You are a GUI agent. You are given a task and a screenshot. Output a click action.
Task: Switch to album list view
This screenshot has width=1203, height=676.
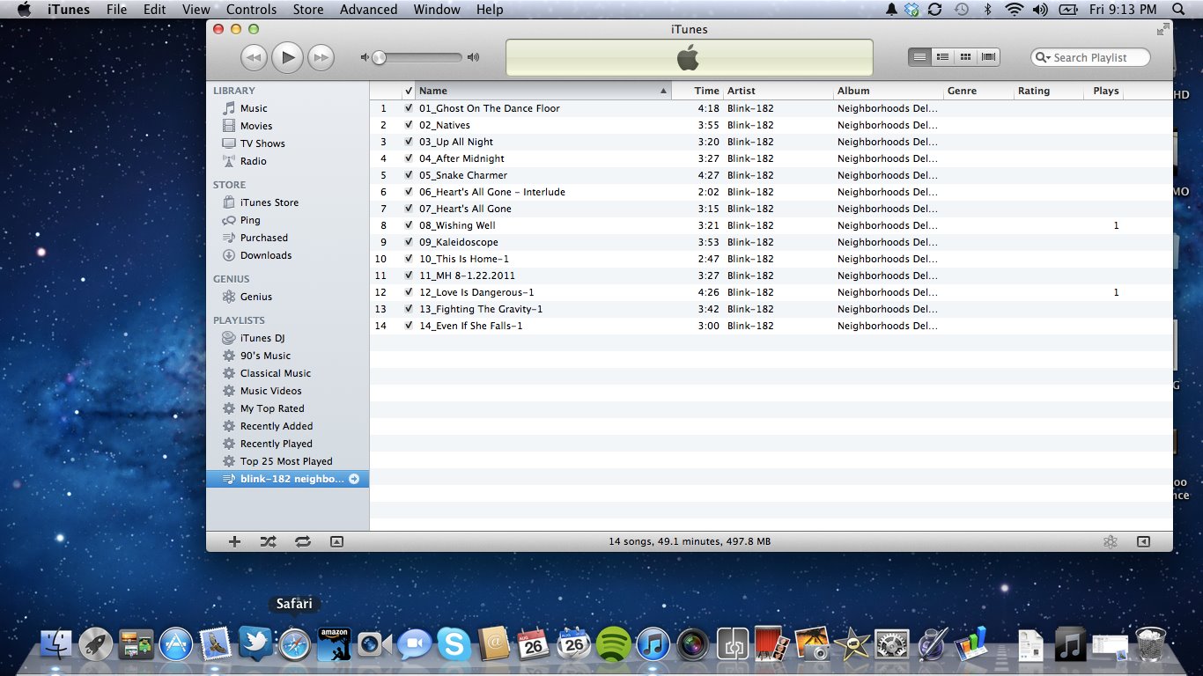942,57
